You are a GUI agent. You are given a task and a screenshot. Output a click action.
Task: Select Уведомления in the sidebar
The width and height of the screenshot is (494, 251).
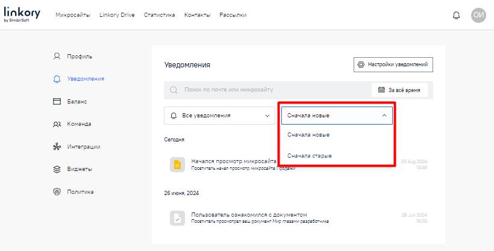(86, 79)
